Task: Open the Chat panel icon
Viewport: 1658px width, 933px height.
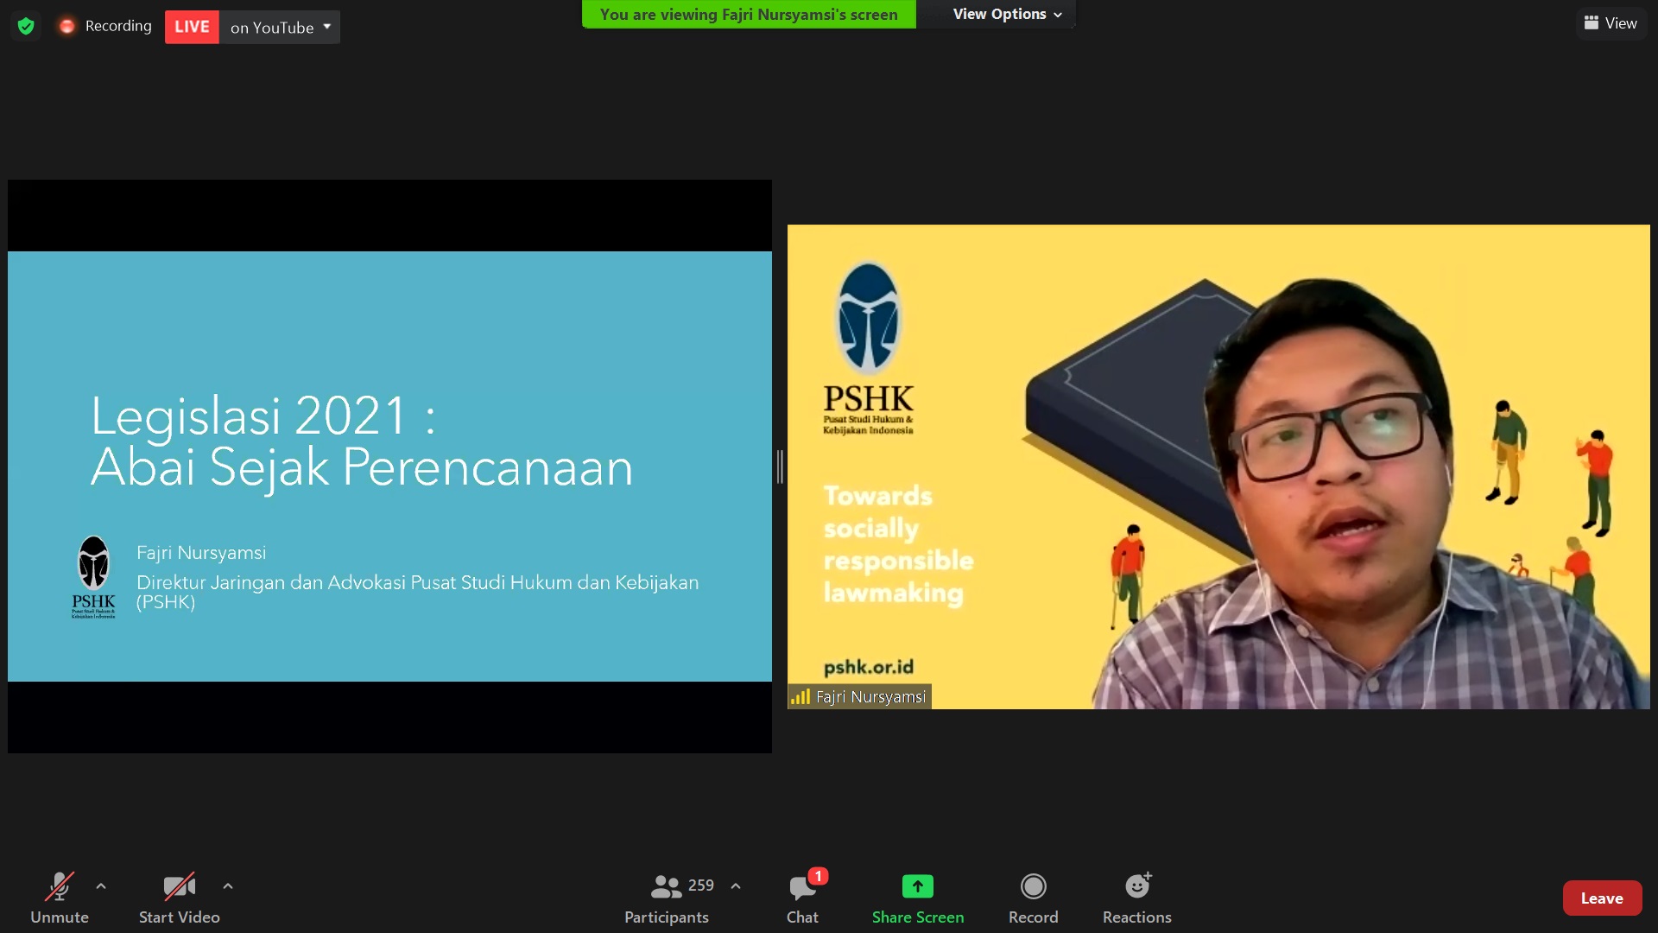Action: tap(801, 887)
